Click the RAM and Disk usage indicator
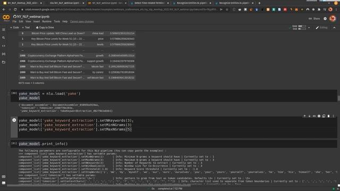This screenshot has height=191, width=340. click(x=299, y=28)
